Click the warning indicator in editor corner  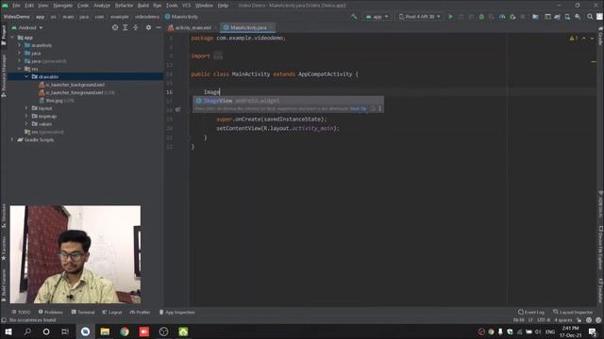coord(573,38)
